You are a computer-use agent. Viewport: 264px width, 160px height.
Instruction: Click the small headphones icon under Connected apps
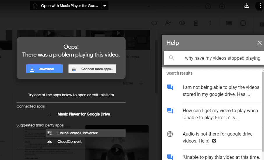click(50, 115)
